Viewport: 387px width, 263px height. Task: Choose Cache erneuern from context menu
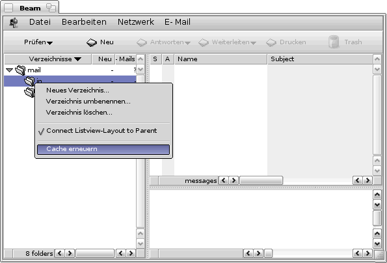tap(103, 149)
